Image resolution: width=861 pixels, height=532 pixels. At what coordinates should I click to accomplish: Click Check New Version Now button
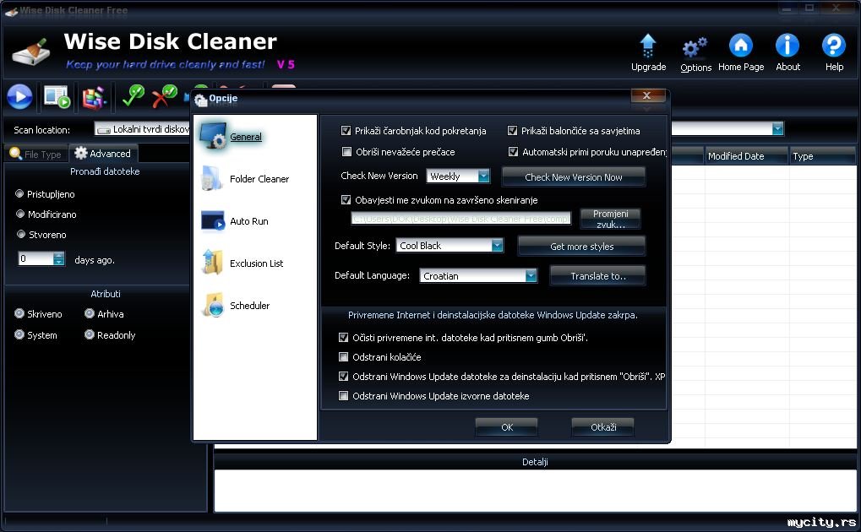click(573, 177)
